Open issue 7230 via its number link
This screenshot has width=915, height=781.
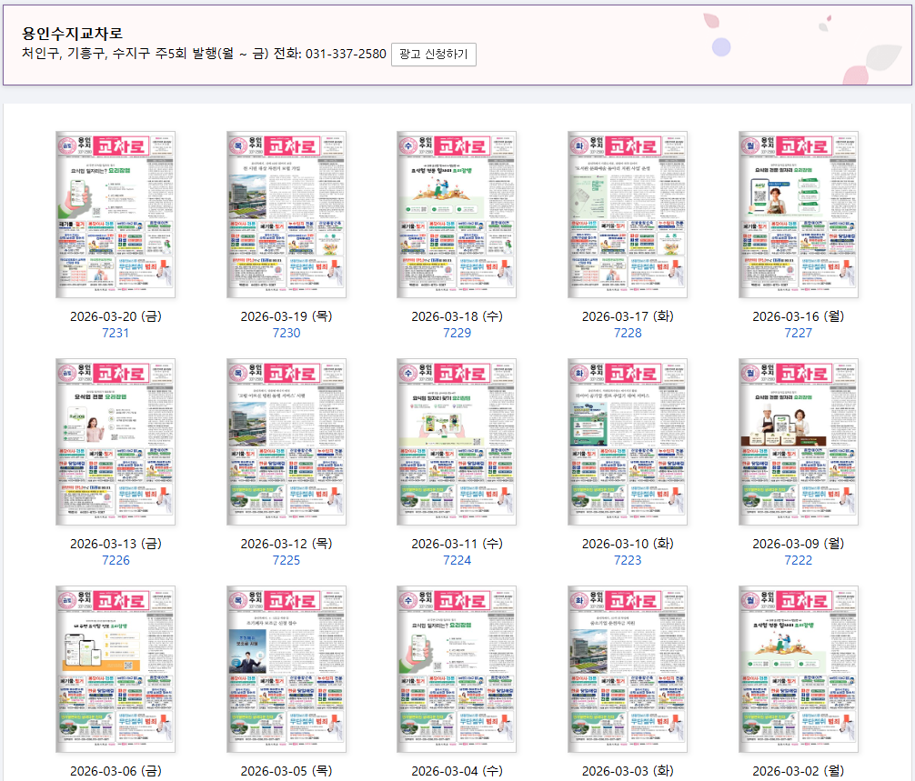pos(286,333)
